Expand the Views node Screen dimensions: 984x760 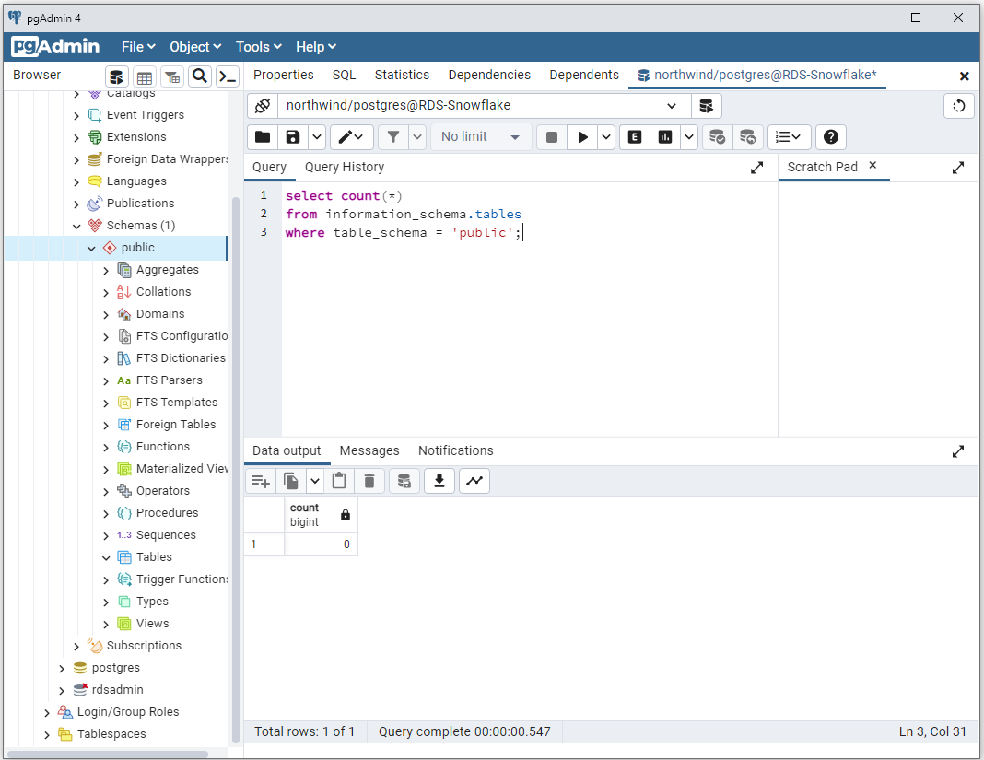[x=106, y=625]
